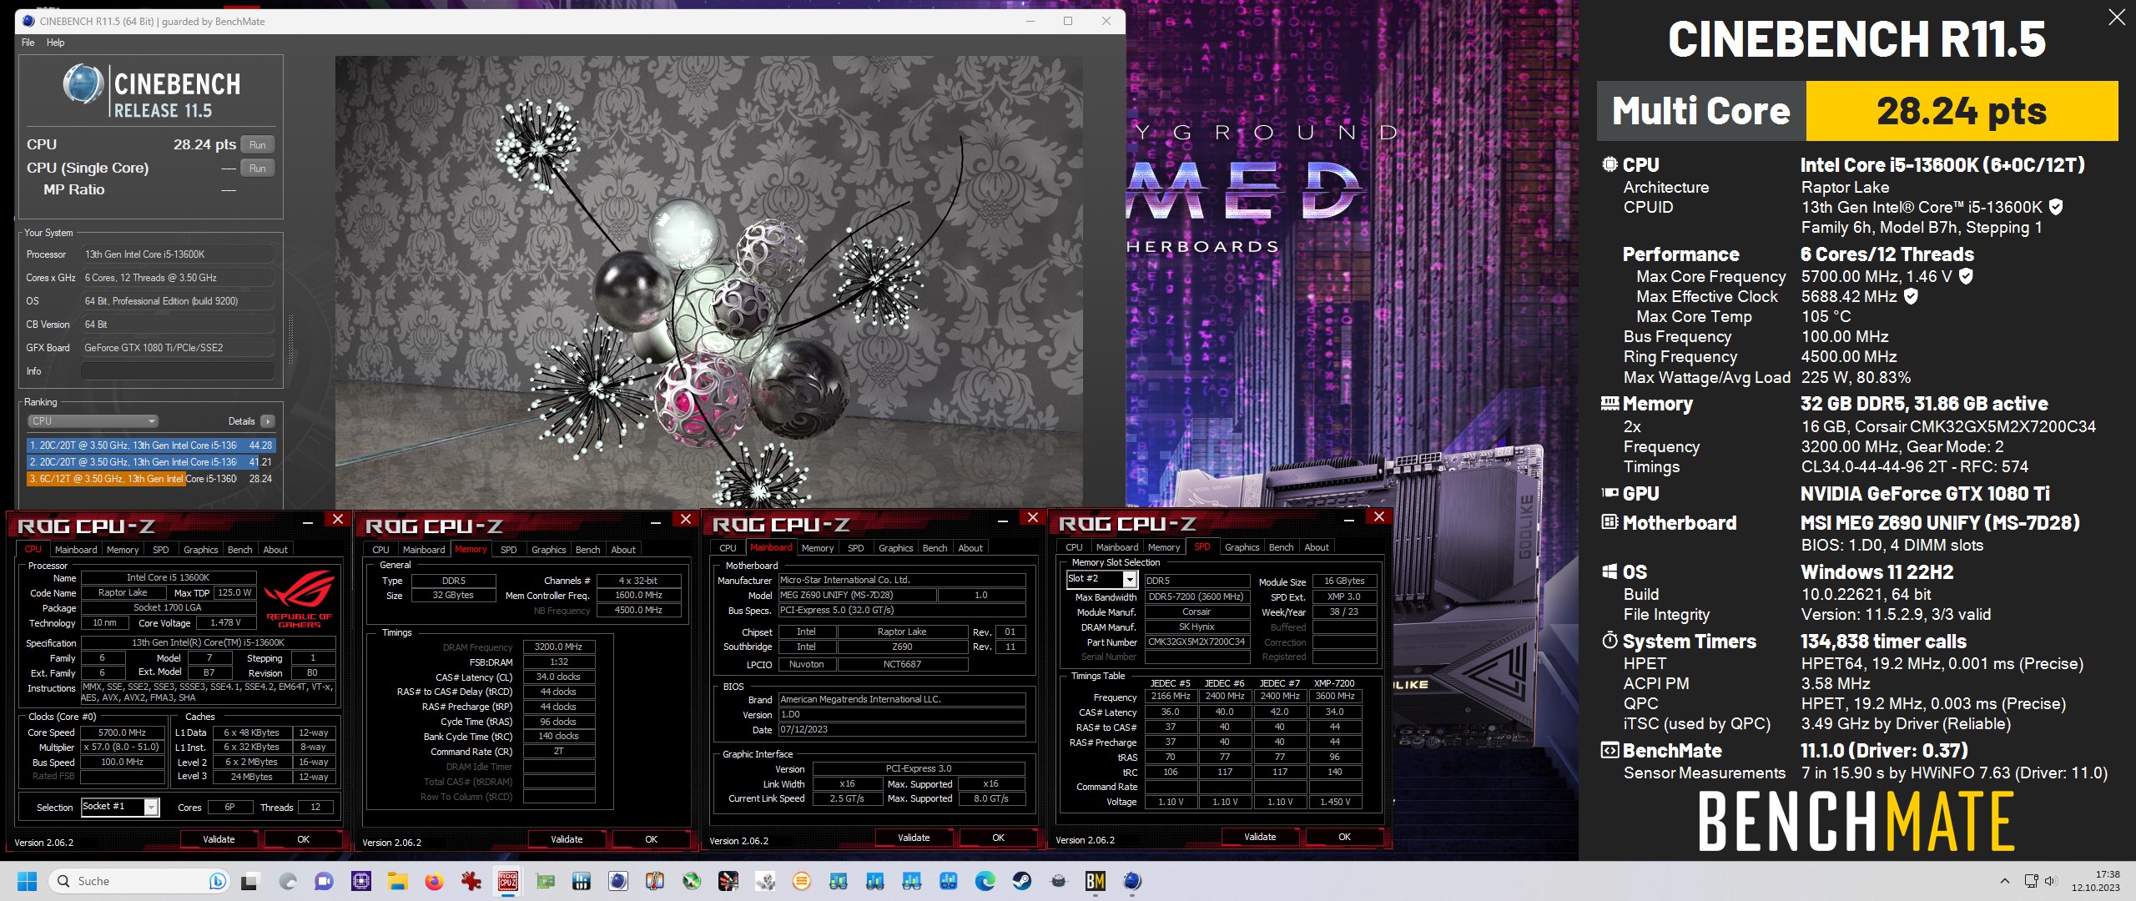2136x901 pixels.
Task: Open network status tray icon
Action: 2032,881
